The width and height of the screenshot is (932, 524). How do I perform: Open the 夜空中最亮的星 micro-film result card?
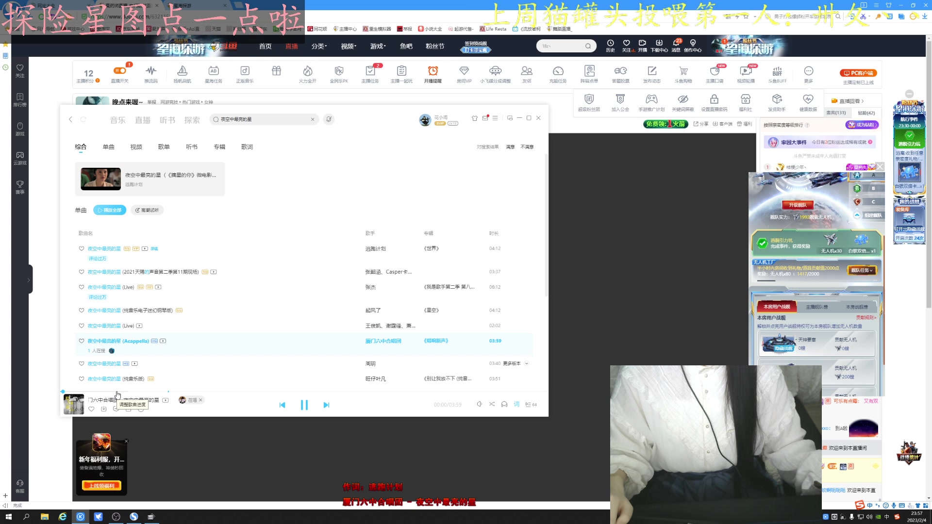tap(150, 179)
